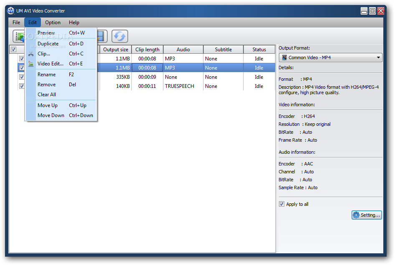Uncheck the highlighted second row's checkbox
Screen dimensions: 395x265
click(22, 67)
